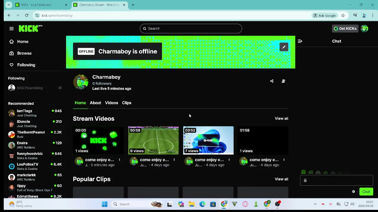Open browser tab search dropdown

coord(9,5)
